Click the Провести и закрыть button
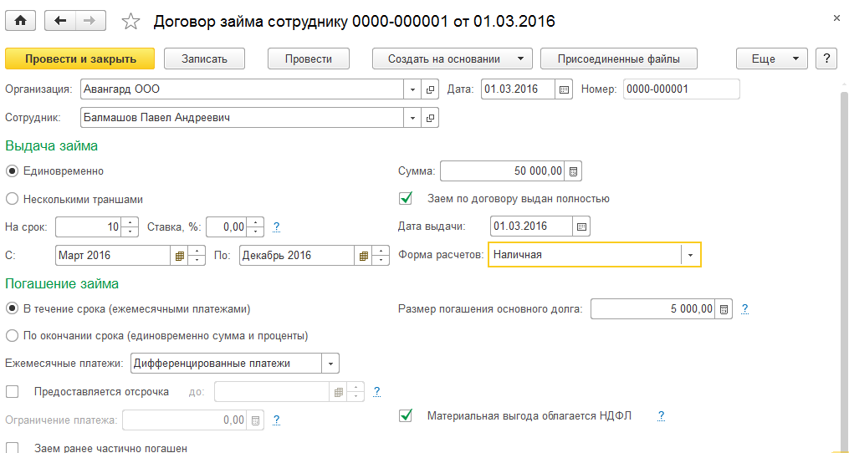849x453 pixels. pos(80,59)
